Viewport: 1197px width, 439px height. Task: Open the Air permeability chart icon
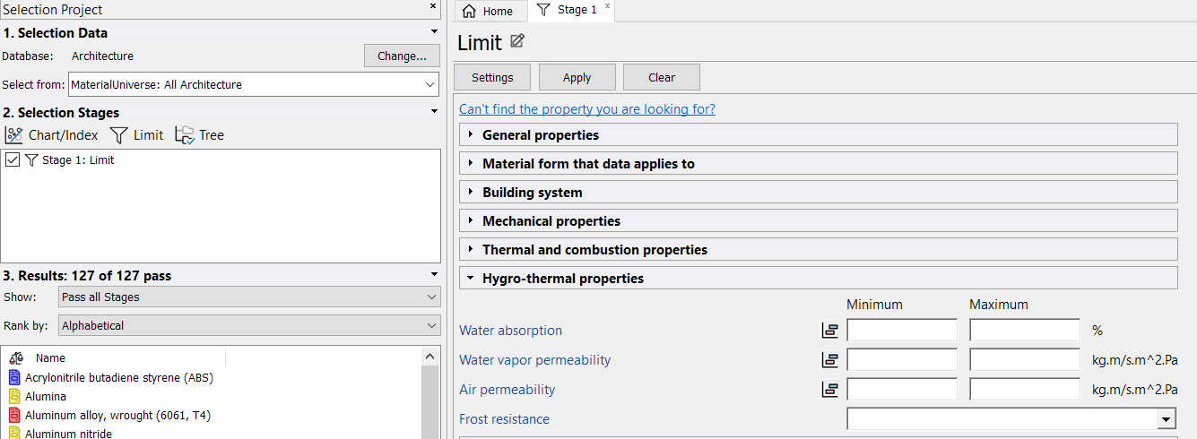[830, 390]
